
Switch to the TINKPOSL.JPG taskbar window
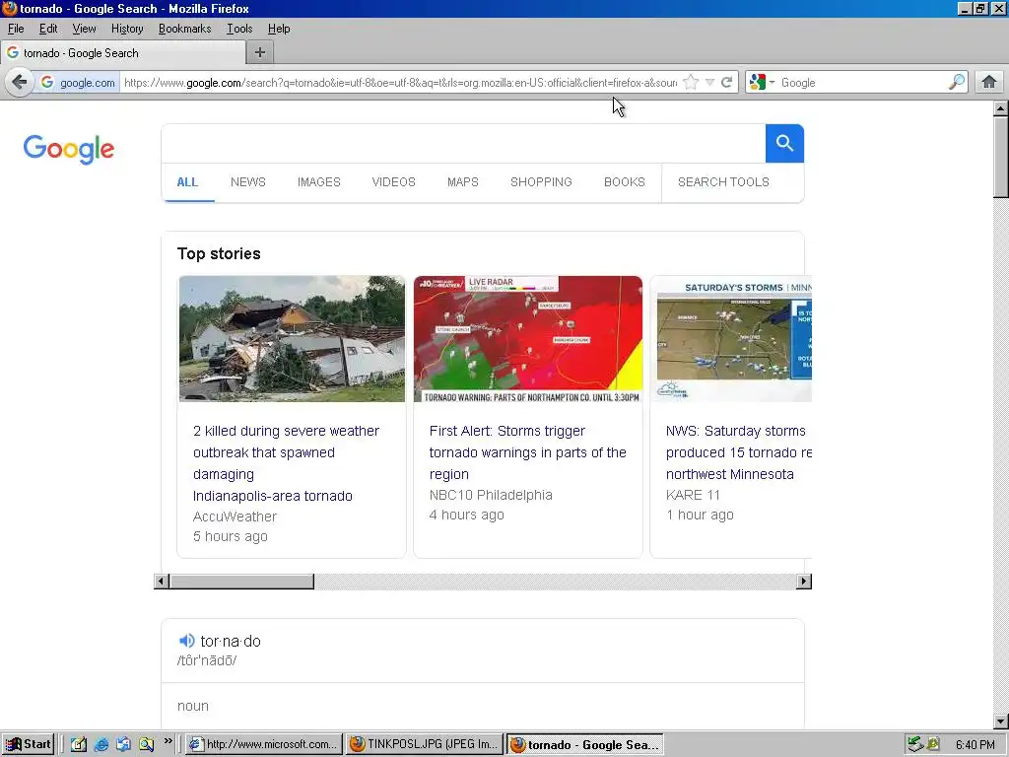425,744
